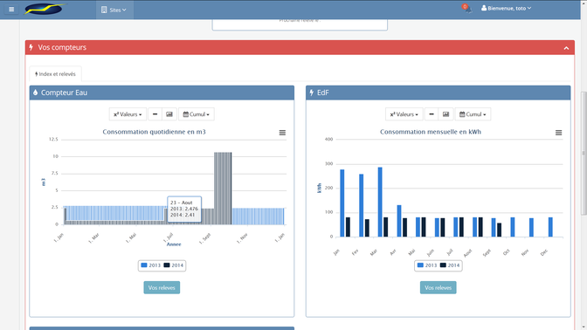Click the notification bell icon

pos(467,9)
